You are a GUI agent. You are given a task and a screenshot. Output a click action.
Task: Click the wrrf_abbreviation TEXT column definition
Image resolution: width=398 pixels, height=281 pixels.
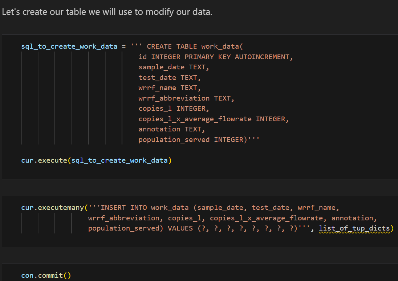[186, 98]
